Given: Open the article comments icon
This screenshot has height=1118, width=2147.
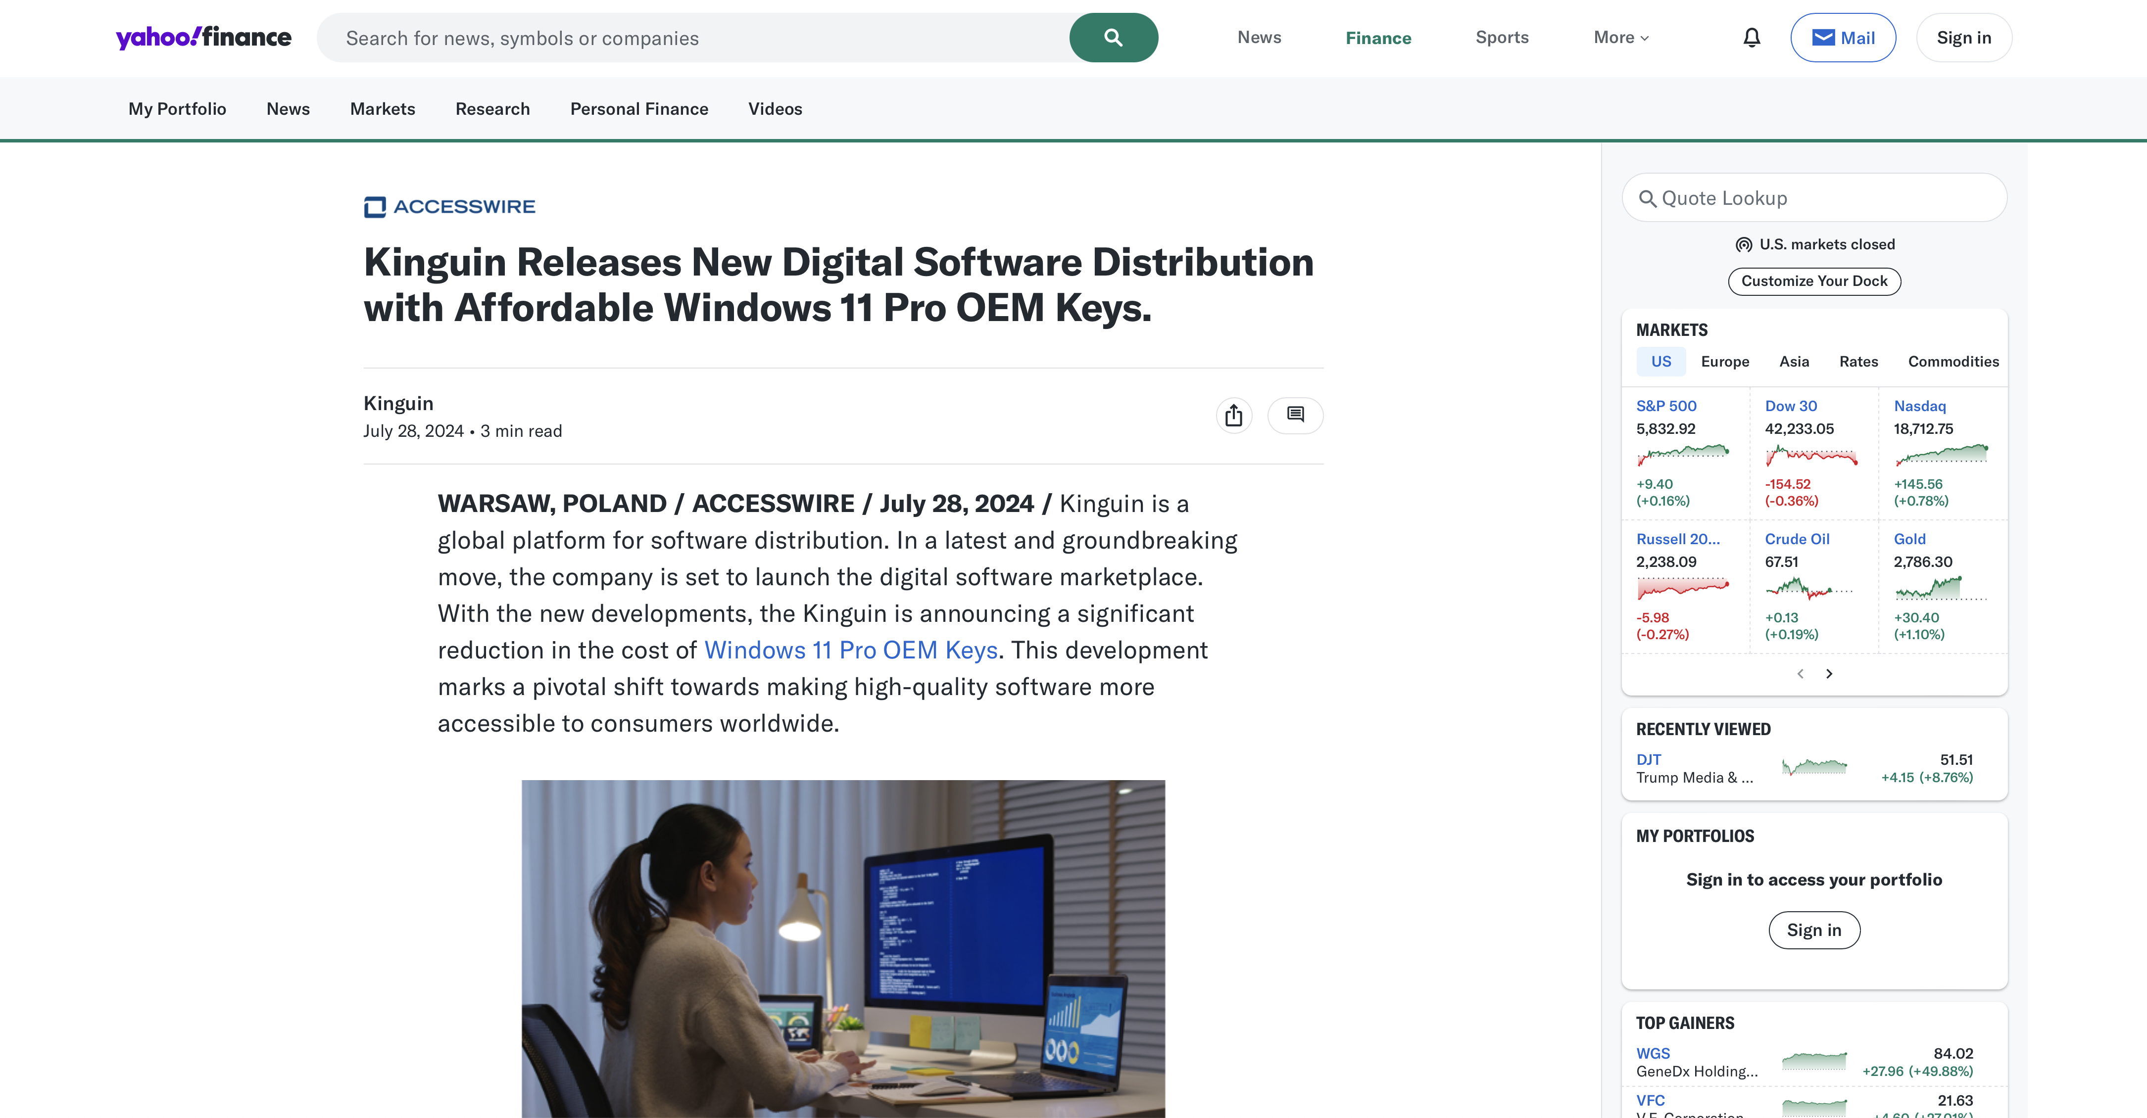Looking at the screenshot, I should click(x=1295, y=415).
